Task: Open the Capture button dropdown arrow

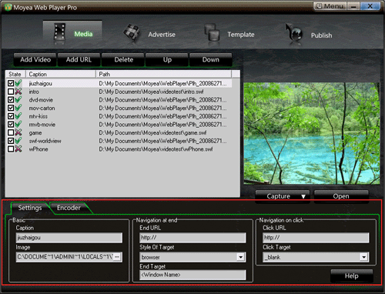Action: (303, 196)
